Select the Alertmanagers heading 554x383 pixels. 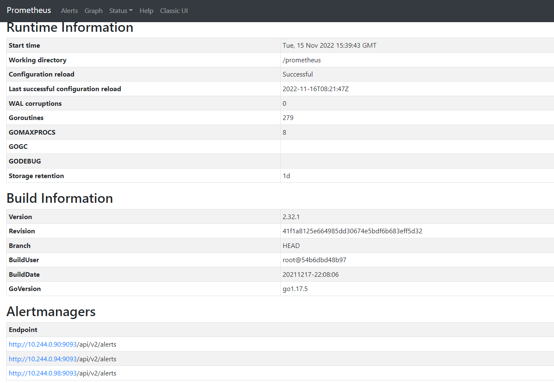point(51,312)
